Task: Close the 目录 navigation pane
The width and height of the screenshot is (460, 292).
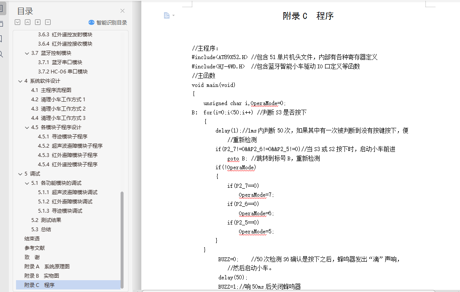Action: pyautogui.click(x=122, y=11)
